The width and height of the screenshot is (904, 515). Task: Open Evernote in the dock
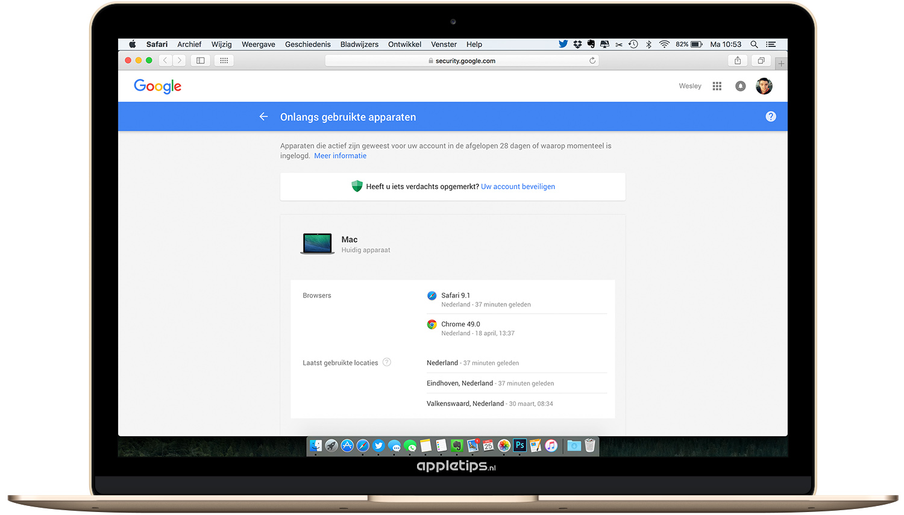point(457,445)
